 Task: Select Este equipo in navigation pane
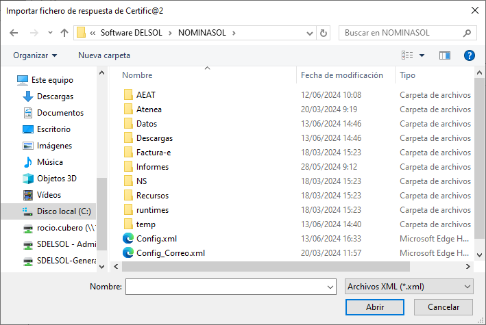pos(52,80)
